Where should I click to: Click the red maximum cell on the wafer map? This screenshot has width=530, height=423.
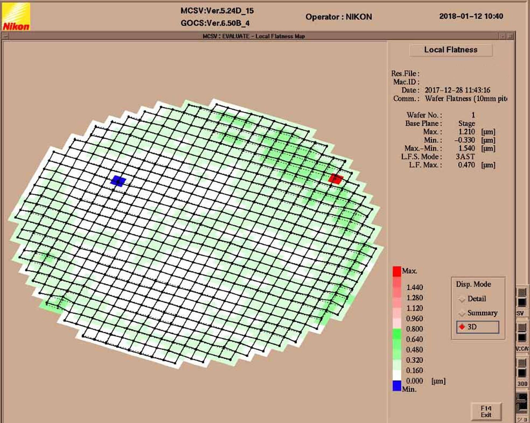click(x=336, y=179)
